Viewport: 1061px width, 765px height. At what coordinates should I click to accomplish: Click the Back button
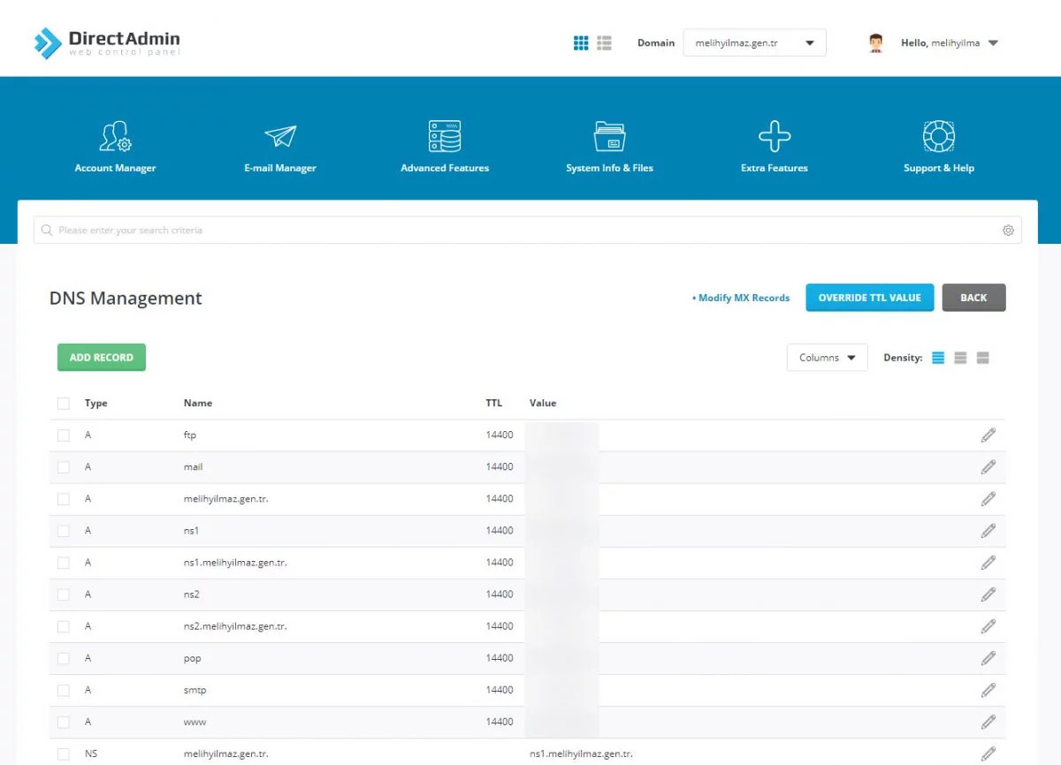point(973,298)
